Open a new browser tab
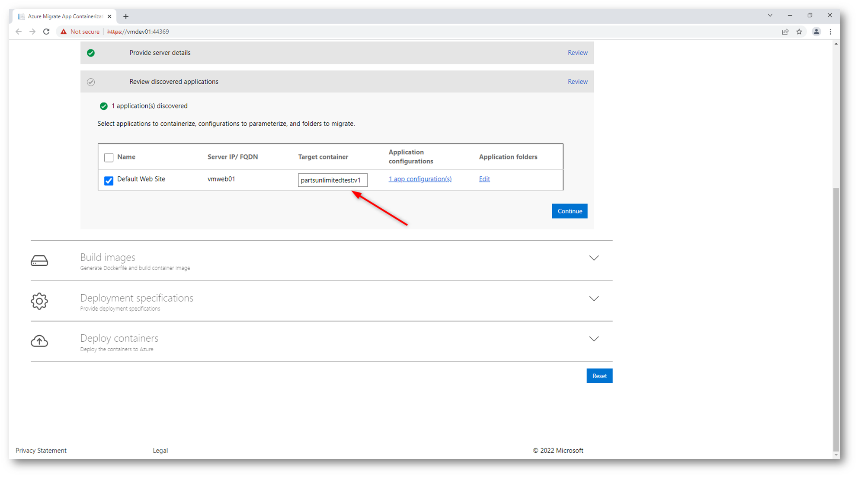The image size is (858, 477). tap(126, 16)
